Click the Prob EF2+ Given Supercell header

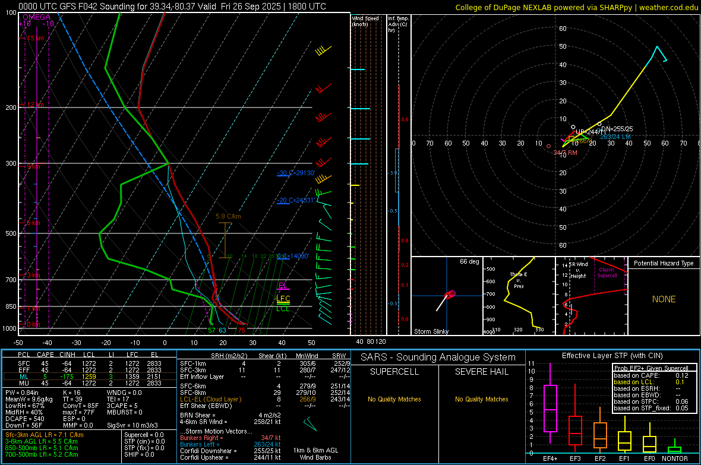point(651,368)
